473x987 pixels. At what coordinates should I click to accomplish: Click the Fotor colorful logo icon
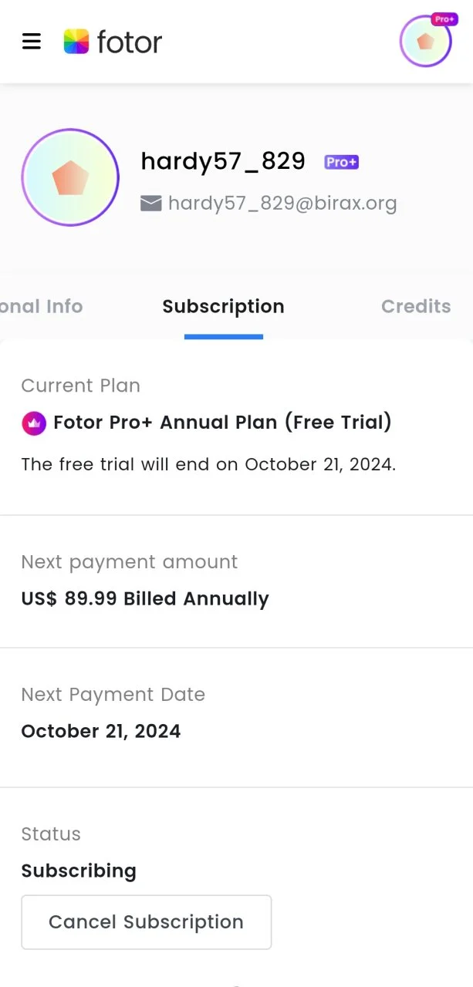76,42
